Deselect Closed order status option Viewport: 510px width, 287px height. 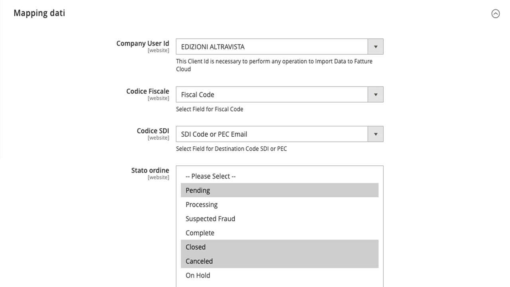(x=196, y=247)
